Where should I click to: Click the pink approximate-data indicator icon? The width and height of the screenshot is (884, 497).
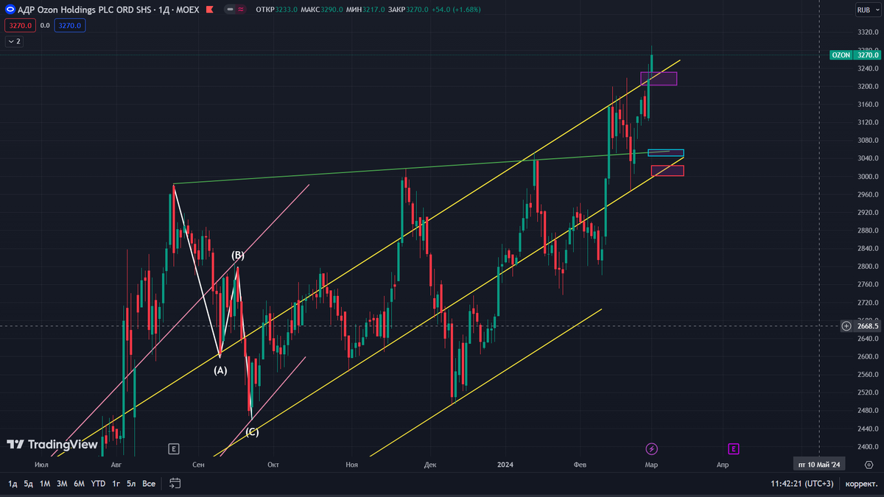[240, 10]
